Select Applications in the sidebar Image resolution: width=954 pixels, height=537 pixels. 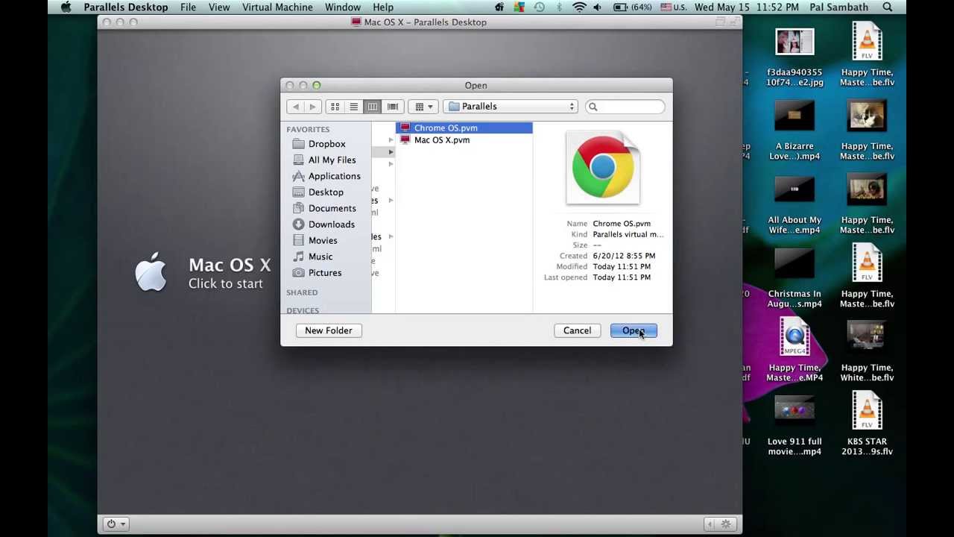334,176
